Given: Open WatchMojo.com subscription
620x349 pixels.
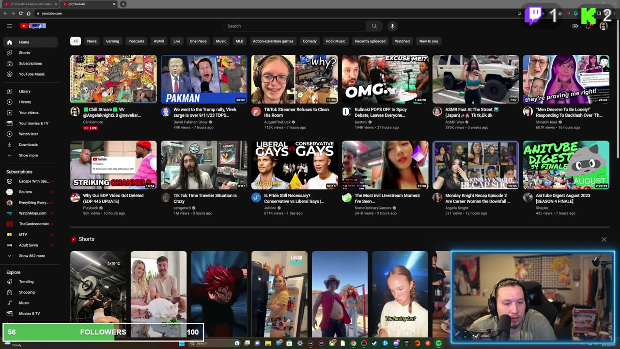Looking at the screenshot, I should pos(30,213).
